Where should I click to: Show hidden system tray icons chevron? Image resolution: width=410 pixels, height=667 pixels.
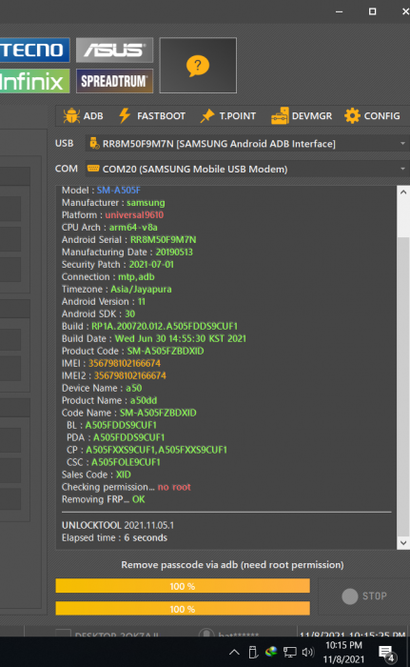pyautogui.click(x=234, y=652)
